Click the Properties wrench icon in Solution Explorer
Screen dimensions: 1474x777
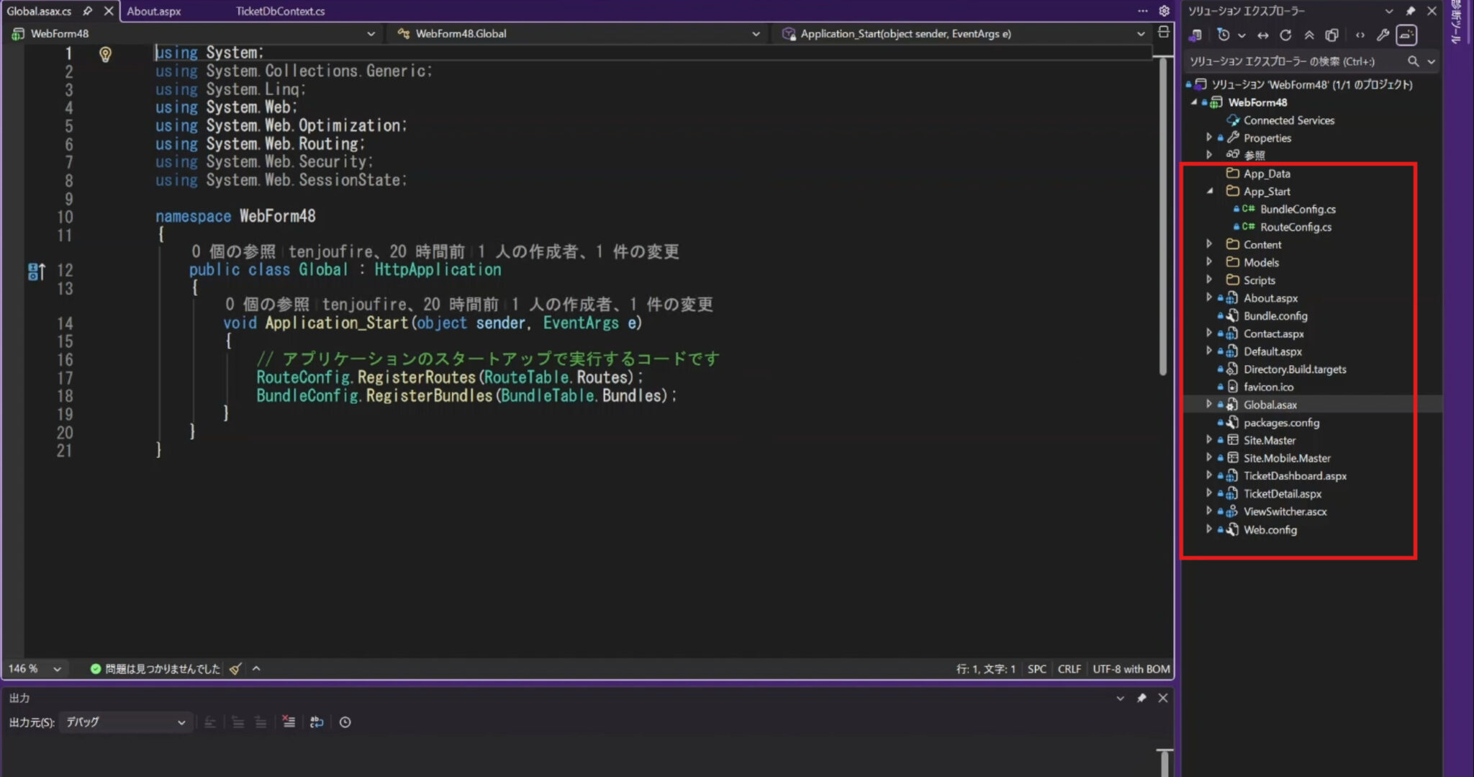1383,35
